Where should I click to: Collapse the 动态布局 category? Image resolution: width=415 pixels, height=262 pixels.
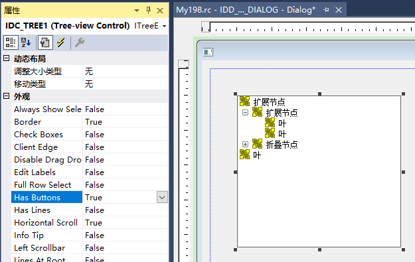(7, 58)
